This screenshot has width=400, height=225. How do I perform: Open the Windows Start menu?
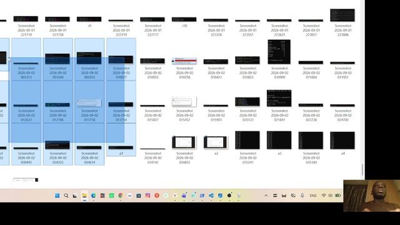[57, 196]
